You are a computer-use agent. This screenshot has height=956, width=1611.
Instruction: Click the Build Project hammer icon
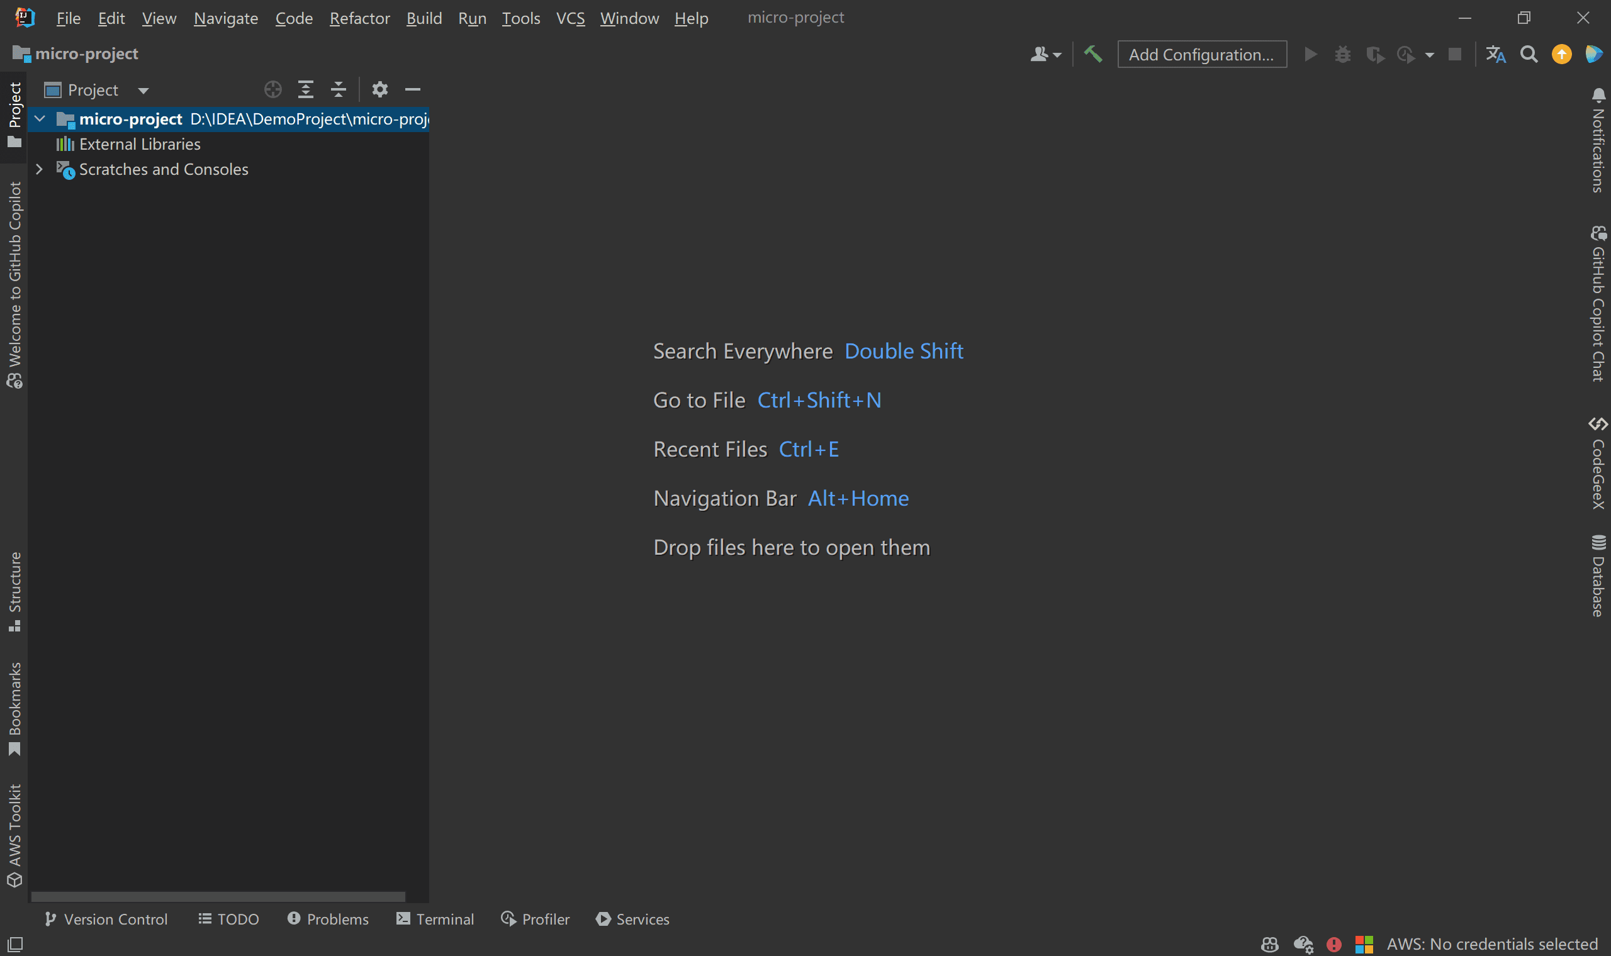point(1093,54)
